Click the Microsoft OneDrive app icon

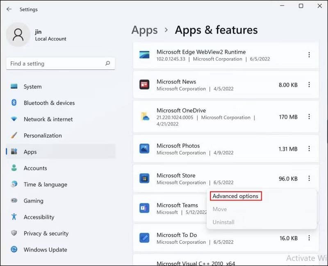click(145, 117)
